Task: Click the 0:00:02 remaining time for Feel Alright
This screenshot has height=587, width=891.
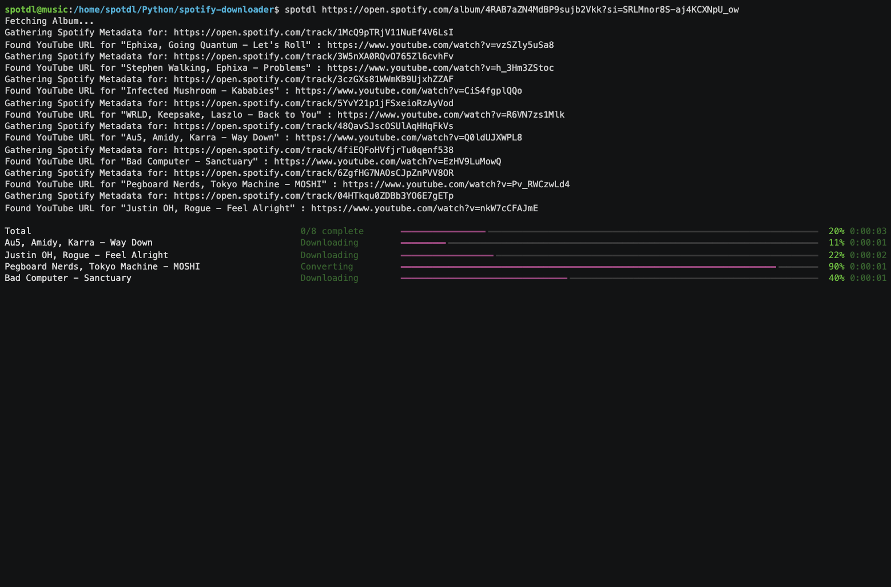Action: pos(868,255)
